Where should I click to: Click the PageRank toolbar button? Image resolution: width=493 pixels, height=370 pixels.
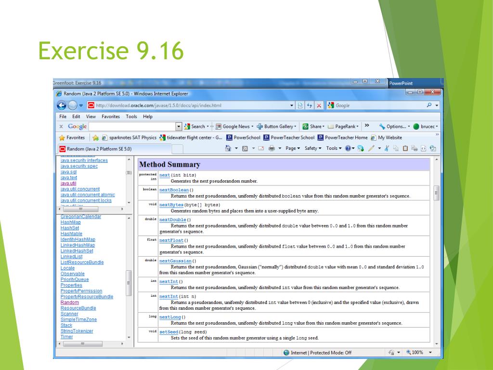pyautogui.click(x=343, y=127)
